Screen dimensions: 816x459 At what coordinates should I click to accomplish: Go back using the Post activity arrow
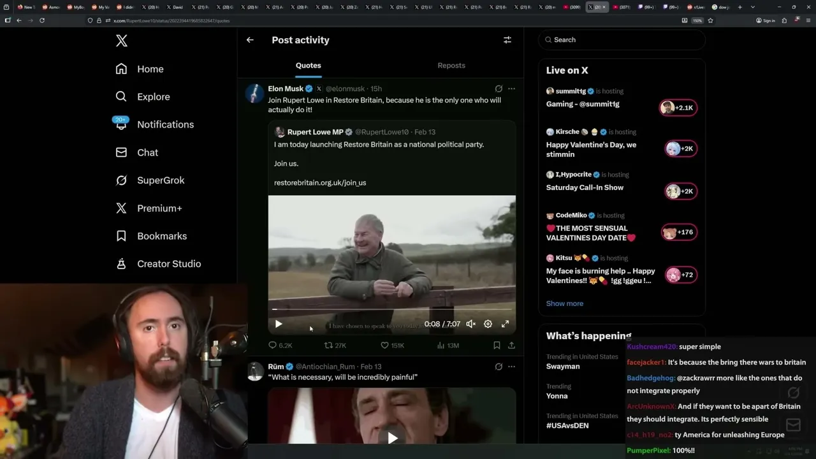click(x=250, y=40)
